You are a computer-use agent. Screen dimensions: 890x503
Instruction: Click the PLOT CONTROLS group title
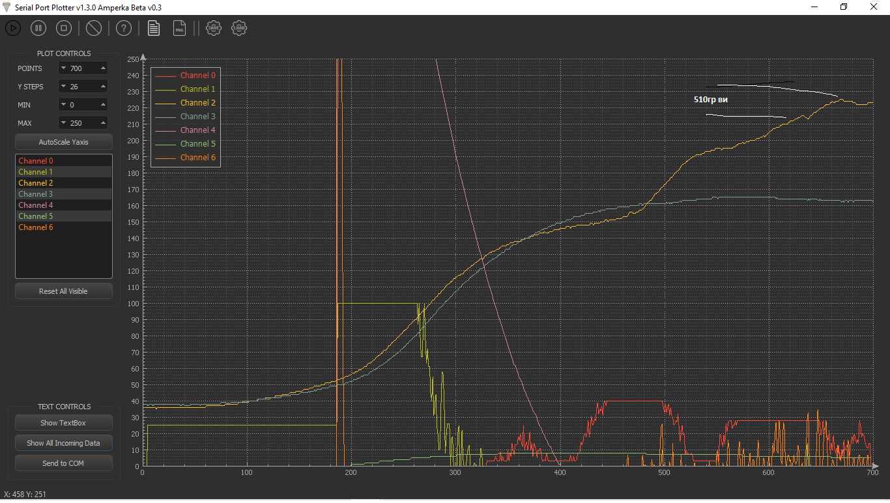[64, 53]
